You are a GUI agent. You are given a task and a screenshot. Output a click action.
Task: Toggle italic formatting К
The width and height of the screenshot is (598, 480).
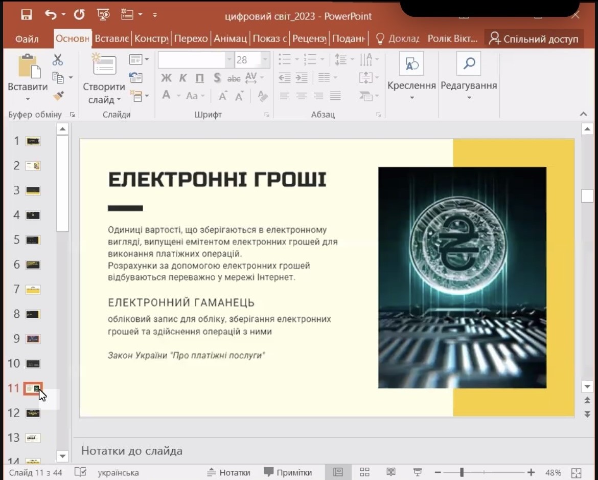click(x=183, y=78)
